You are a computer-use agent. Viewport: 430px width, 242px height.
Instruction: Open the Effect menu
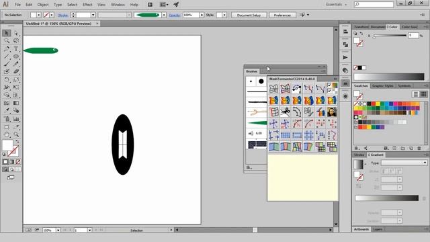click(87, 5)
